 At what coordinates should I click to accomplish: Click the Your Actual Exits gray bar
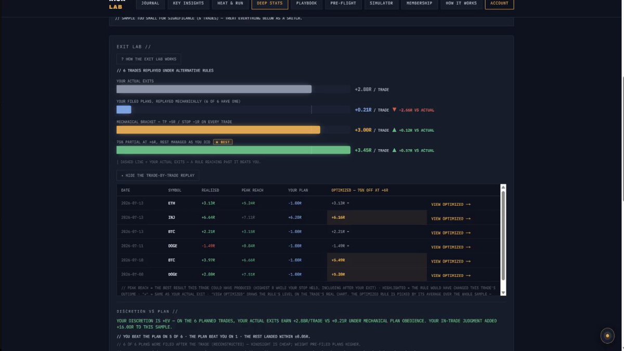214,89
